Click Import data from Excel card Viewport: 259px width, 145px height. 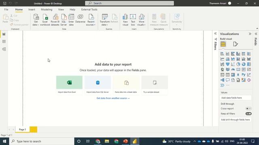(69, 85)
